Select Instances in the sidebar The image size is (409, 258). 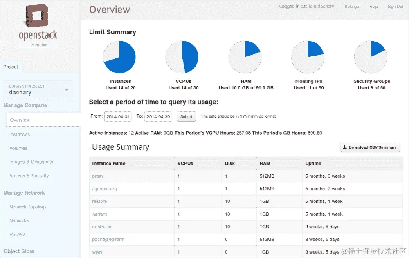[20, 134]
